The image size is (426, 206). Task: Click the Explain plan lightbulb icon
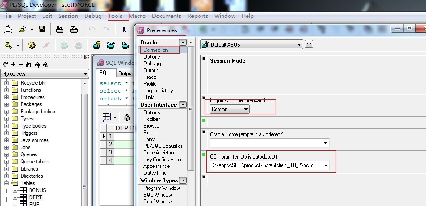coord(96,45)
